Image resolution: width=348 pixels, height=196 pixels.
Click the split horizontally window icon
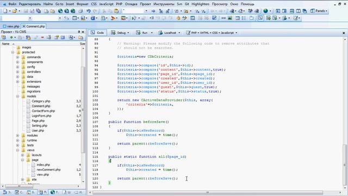tap(292, 11)
